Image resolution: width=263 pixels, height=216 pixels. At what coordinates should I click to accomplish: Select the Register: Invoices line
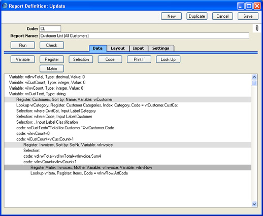(128, 145)
